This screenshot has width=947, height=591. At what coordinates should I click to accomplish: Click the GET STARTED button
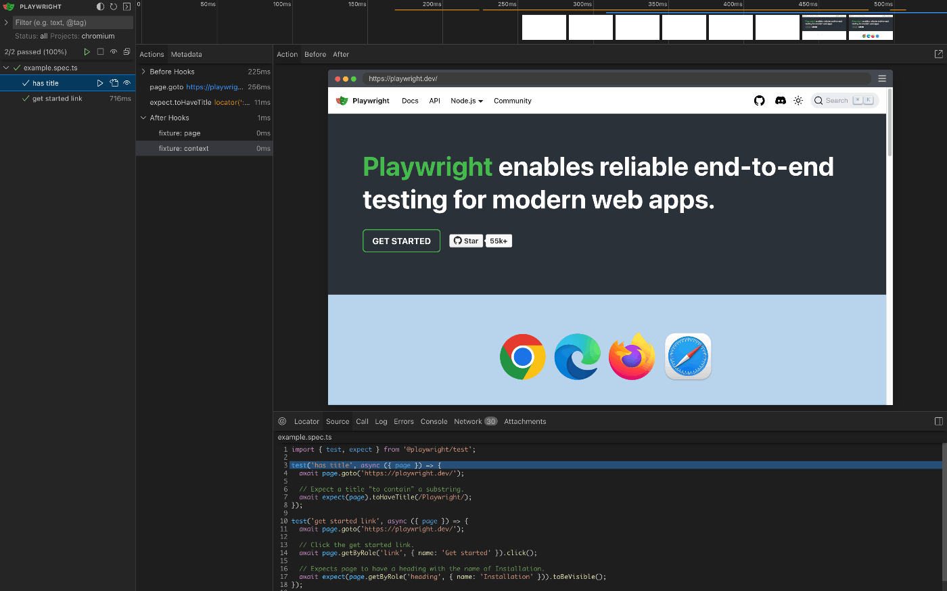[x=401, y=241]
